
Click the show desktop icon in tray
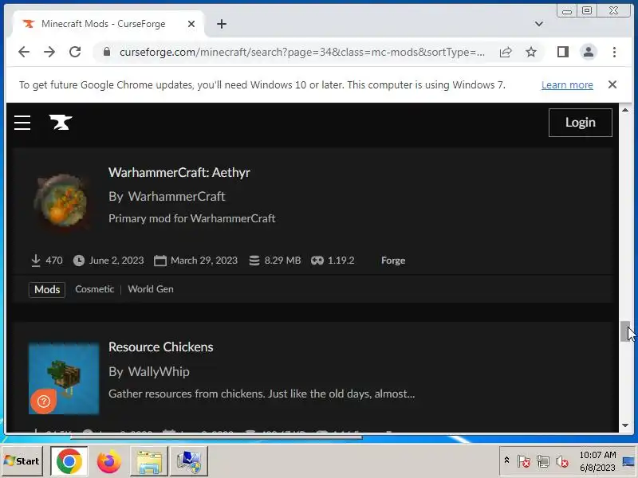click(629, 461)
